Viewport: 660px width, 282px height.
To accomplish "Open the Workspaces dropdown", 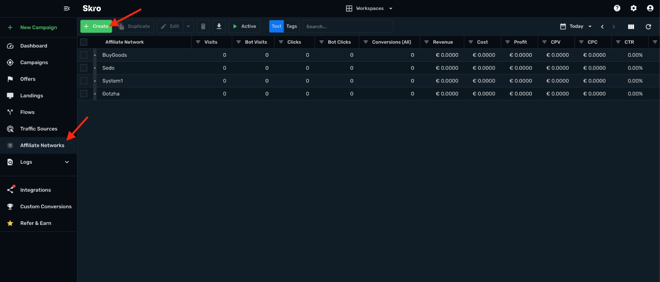I will (369, 8).
